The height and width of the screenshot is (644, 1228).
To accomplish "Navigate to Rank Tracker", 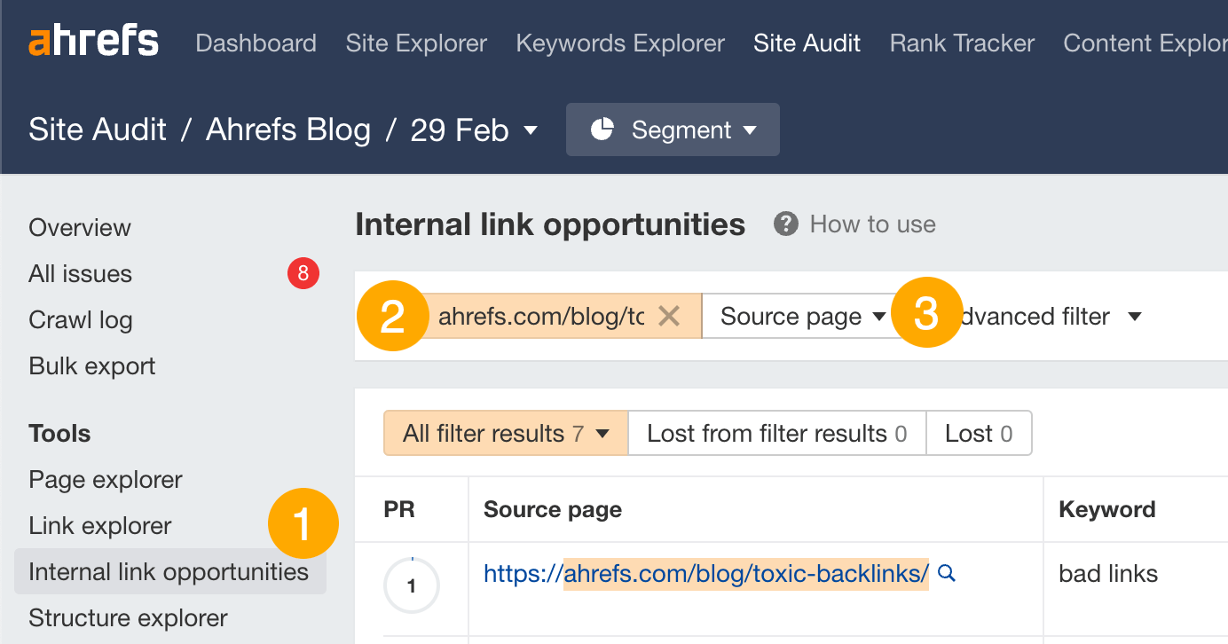I will click(961, 42).
